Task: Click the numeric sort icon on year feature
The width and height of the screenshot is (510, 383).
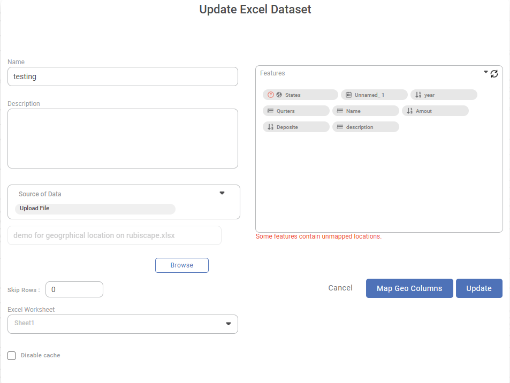Action: pos(418,95)
